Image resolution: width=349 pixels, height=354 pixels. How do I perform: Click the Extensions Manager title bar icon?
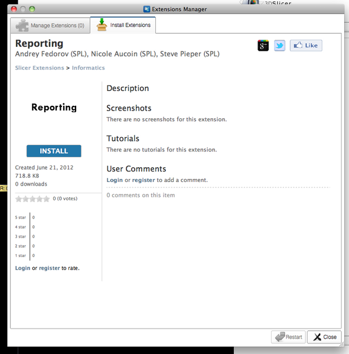pyautogui.click(x=146, y=9)
